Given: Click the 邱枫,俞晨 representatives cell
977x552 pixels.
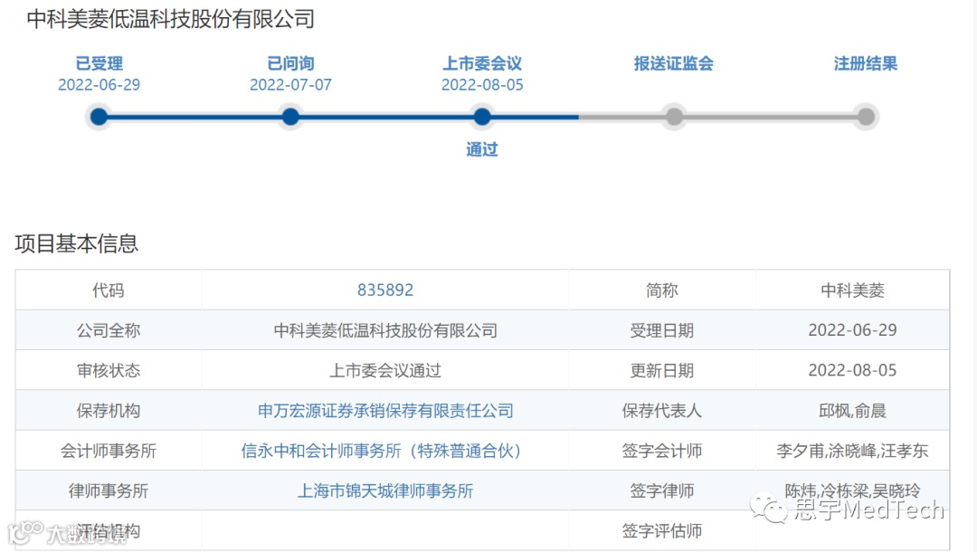Looking at the screenshot, I should [x=852, y=411].
